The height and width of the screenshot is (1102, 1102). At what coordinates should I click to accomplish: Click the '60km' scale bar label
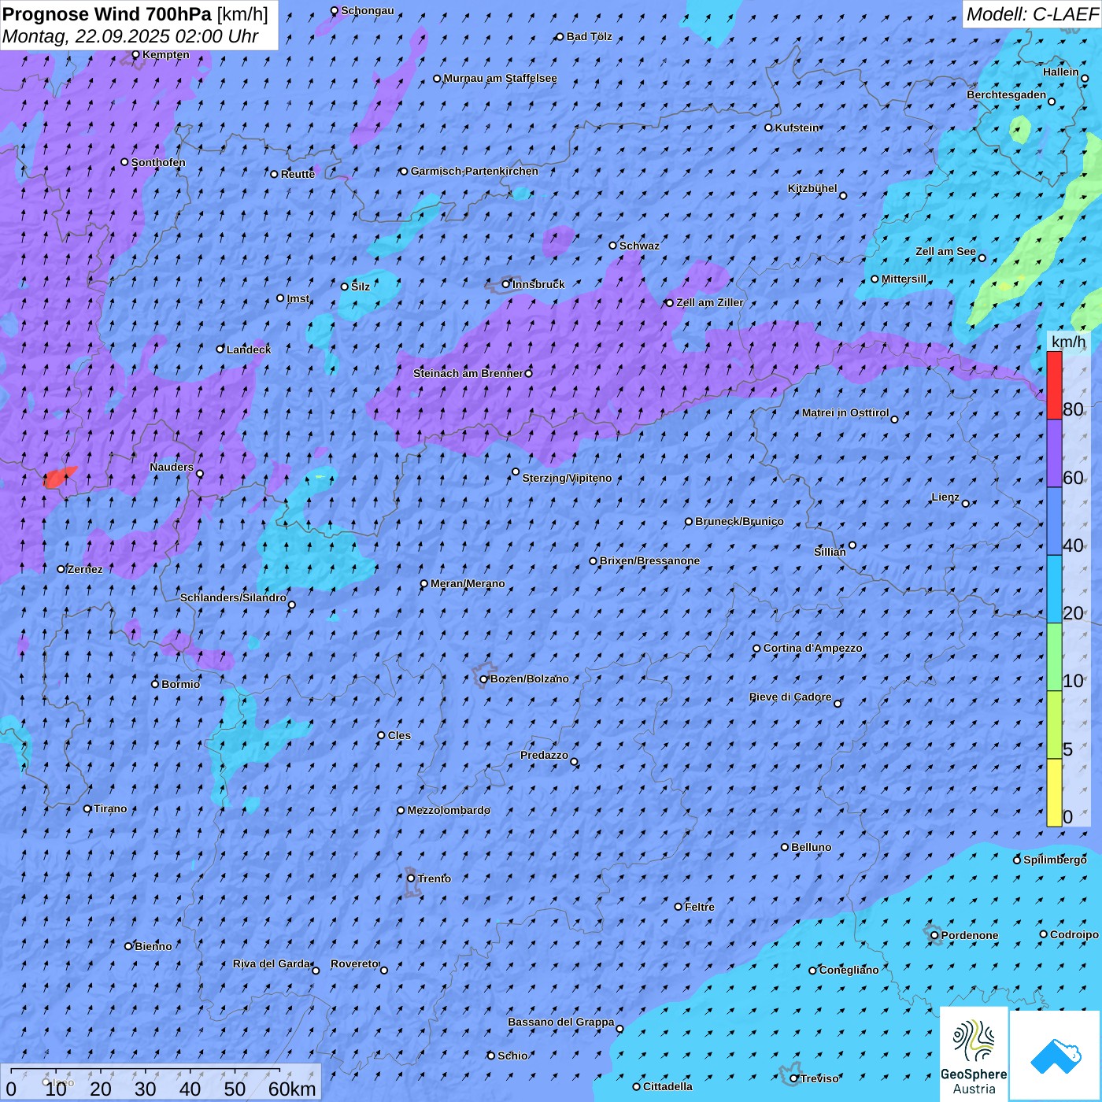click(292, 1089)
